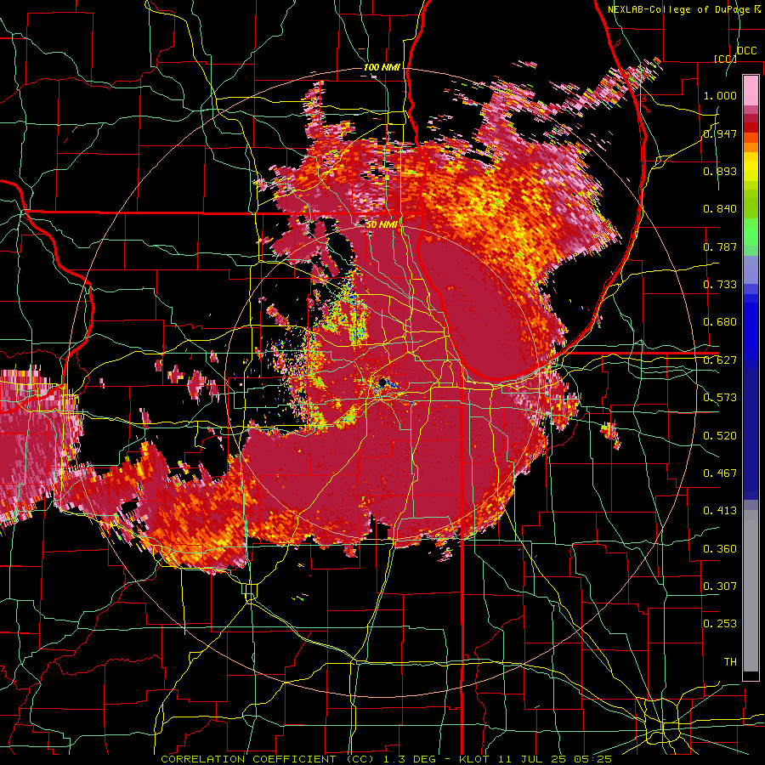Click the 0.733 scale value
Image resolution: width=765 pixels, height=765 pixels.
click(720, 285)
